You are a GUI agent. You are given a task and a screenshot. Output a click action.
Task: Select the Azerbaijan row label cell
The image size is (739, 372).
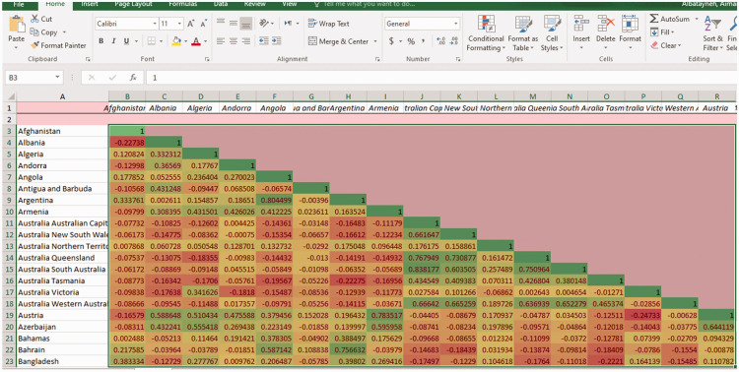tap(62, 327)
